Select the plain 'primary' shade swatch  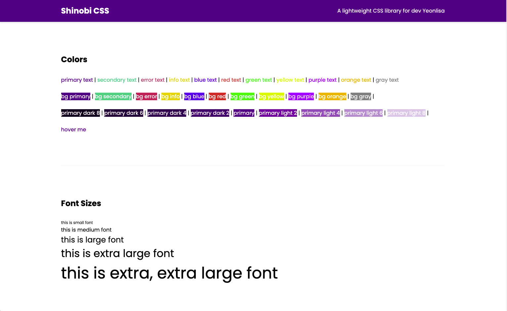pyautogui.click(x=244, y=113)
